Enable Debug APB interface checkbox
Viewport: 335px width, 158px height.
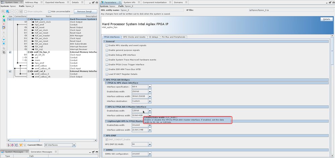tap(107, 55)
